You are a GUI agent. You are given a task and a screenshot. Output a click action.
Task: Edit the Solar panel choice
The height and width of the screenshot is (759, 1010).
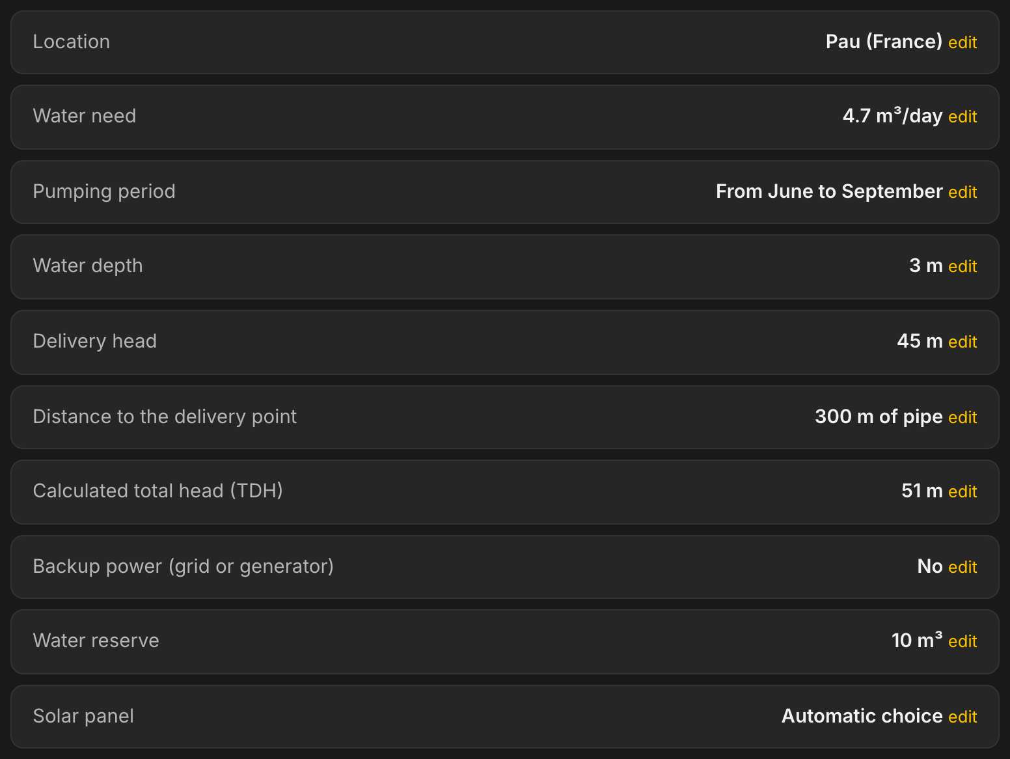pos(962,717)
